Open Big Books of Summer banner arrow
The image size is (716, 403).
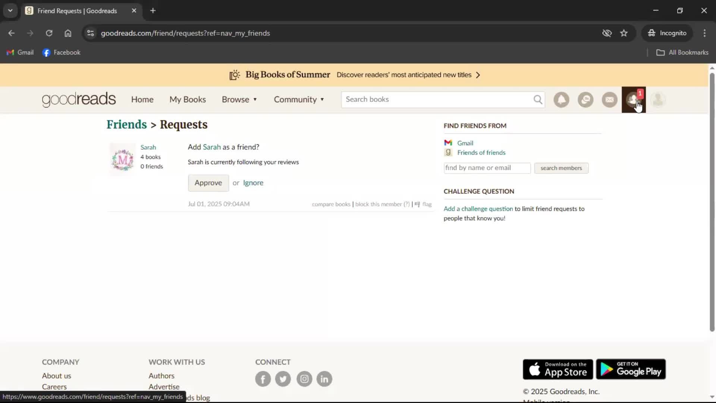(x=478, y=75)
